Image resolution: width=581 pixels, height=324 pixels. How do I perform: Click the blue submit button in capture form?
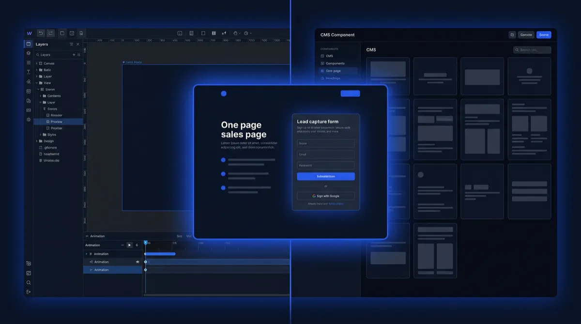pos(326,176)
